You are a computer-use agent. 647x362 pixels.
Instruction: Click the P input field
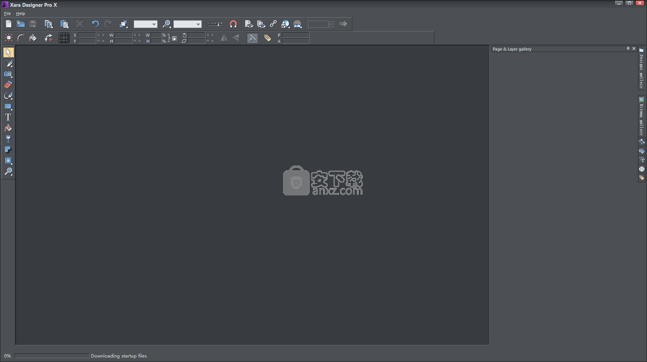pyautogui.click(x=296, y=35)
